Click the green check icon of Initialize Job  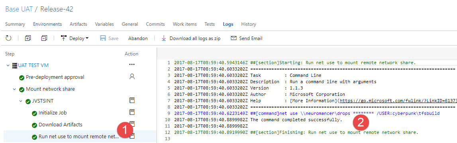34,113
